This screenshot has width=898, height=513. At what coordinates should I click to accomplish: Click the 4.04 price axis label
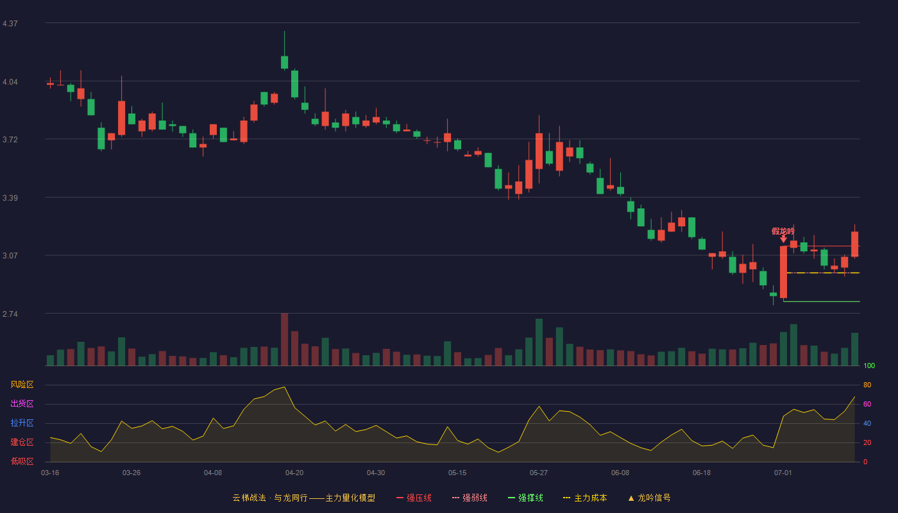tap(10, 82)
